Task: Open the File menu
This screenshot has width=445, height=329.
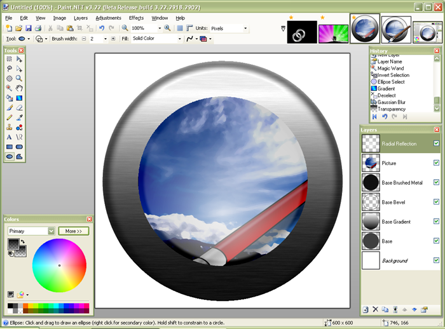Action: pyautogui.click(x=9, y=18)
